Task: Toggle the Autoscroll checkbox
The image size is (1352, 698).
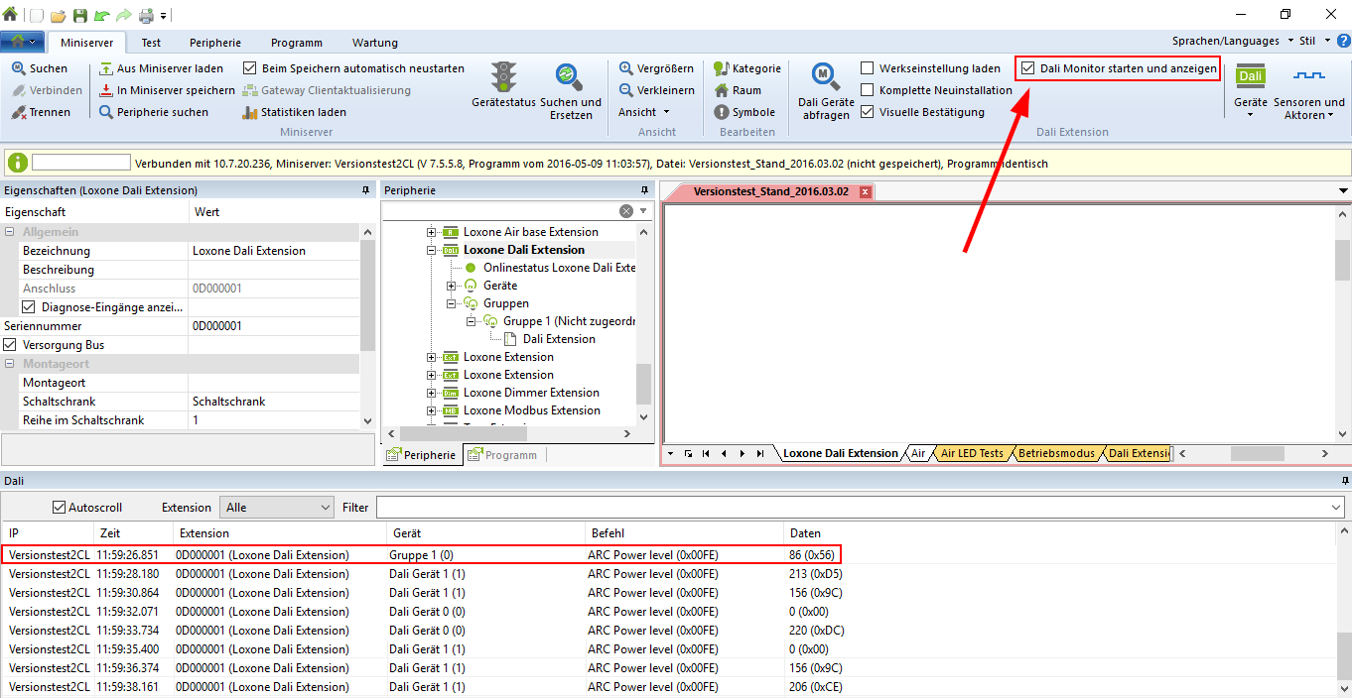Action: [x=59, y=508]
